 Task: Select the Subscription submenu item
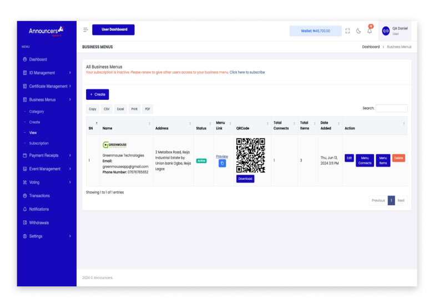[x=39, y=143]
